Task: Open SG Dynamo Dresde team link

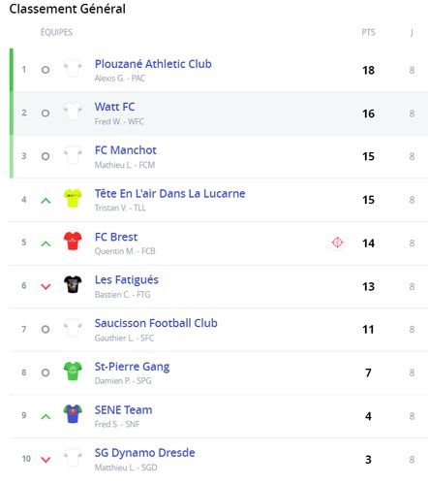Action: [x=144, y=453]
